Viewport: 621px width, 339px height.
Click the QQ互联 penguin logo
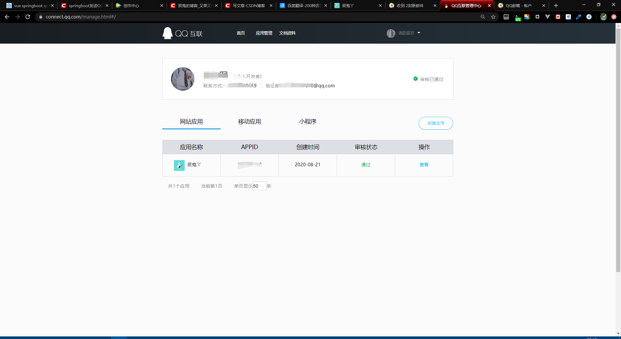click(167, 33)
